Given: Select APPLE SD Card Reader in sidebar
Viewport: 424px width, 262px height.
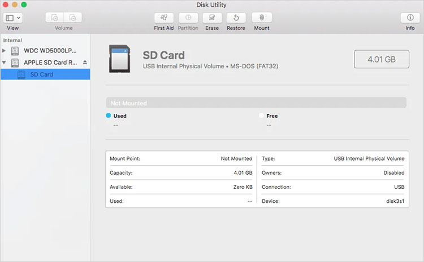Looking at the screenshot, I should pos(50,63).
